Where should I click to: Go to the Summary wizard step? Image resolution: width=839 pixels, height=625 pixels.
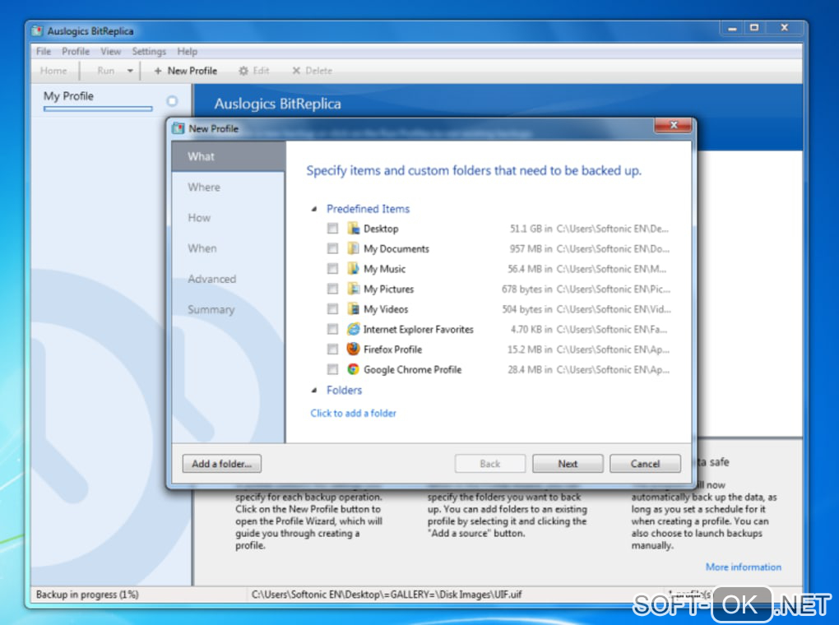[229, 309]
